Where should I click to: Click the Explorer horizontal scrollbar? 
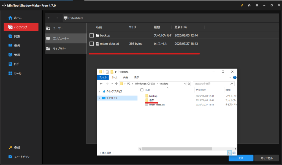coord(177,149)
